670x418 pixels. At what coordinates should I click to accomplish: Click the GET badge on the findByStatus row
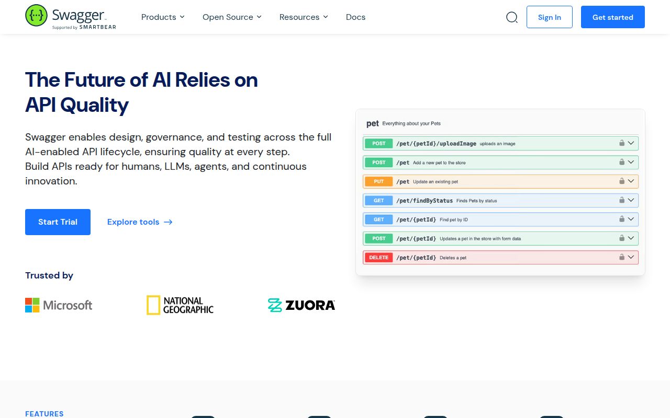tap(379, 200)
